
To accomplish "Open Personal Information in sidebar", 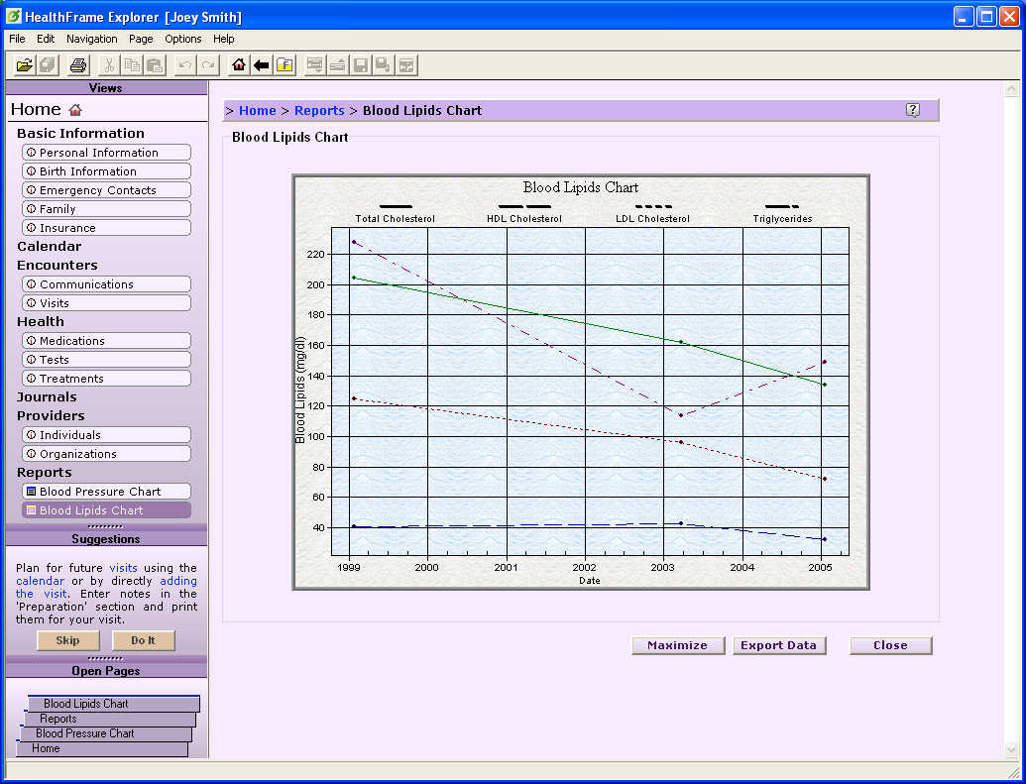I will point(107,153).
